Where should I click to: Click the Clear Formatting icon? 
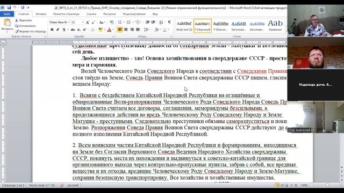click(112, 23)
